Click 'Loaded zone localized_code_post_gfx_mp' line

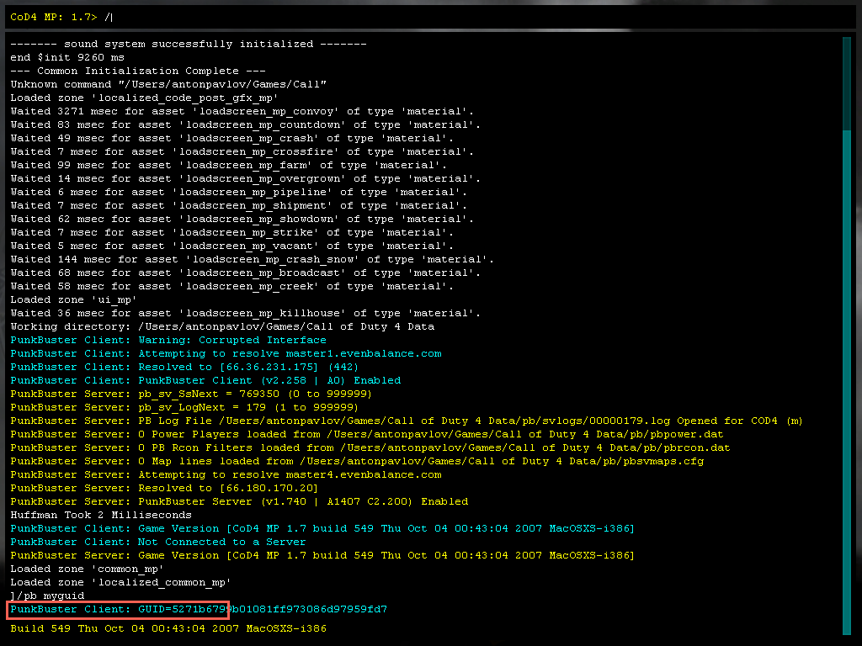(144, 98)
